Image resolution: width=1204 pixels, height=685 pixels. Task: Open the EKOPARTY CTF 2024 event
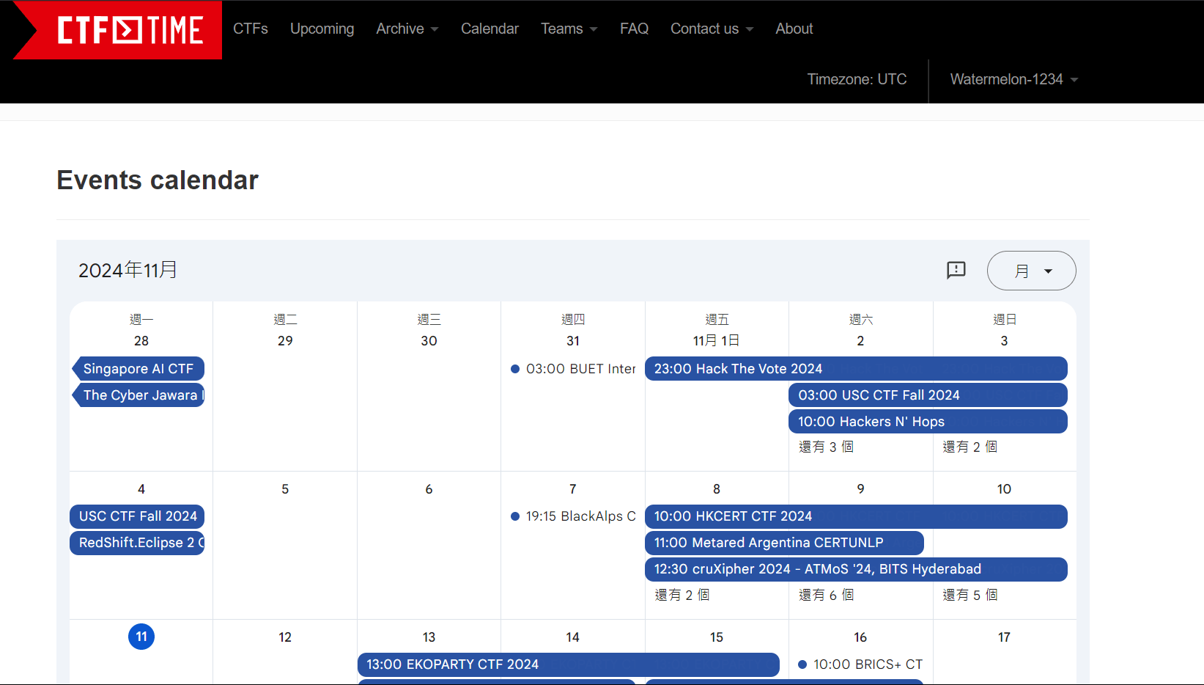click(569, 664)
